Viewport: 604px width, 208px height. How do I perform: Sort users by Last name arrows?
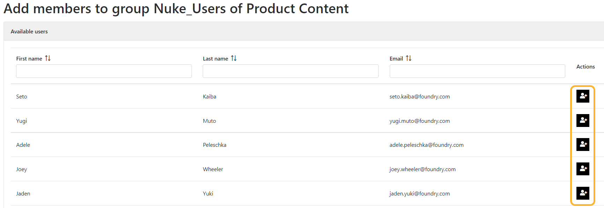(x=234, y=58)
